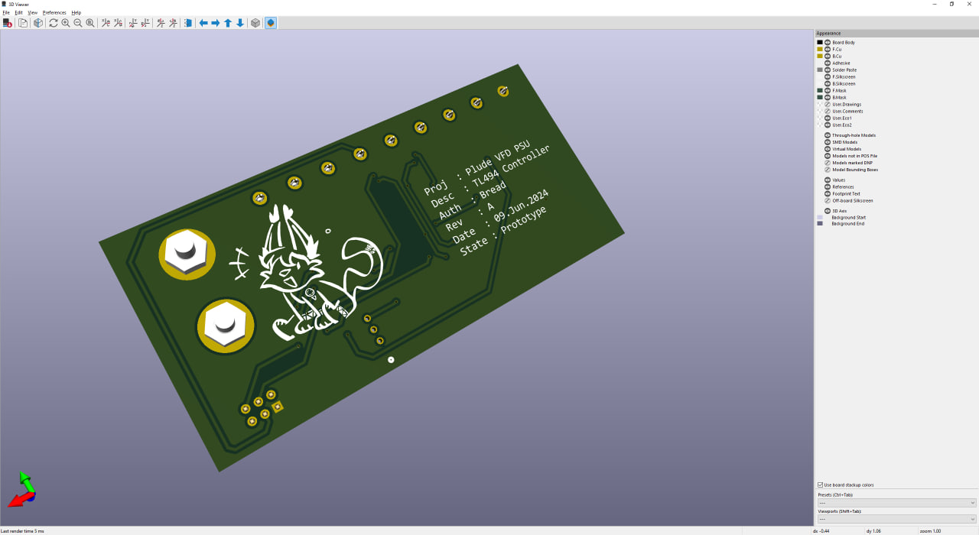Click the Zoom to fit icon
This screenshot has width=979, height=535.
[89, 23]
